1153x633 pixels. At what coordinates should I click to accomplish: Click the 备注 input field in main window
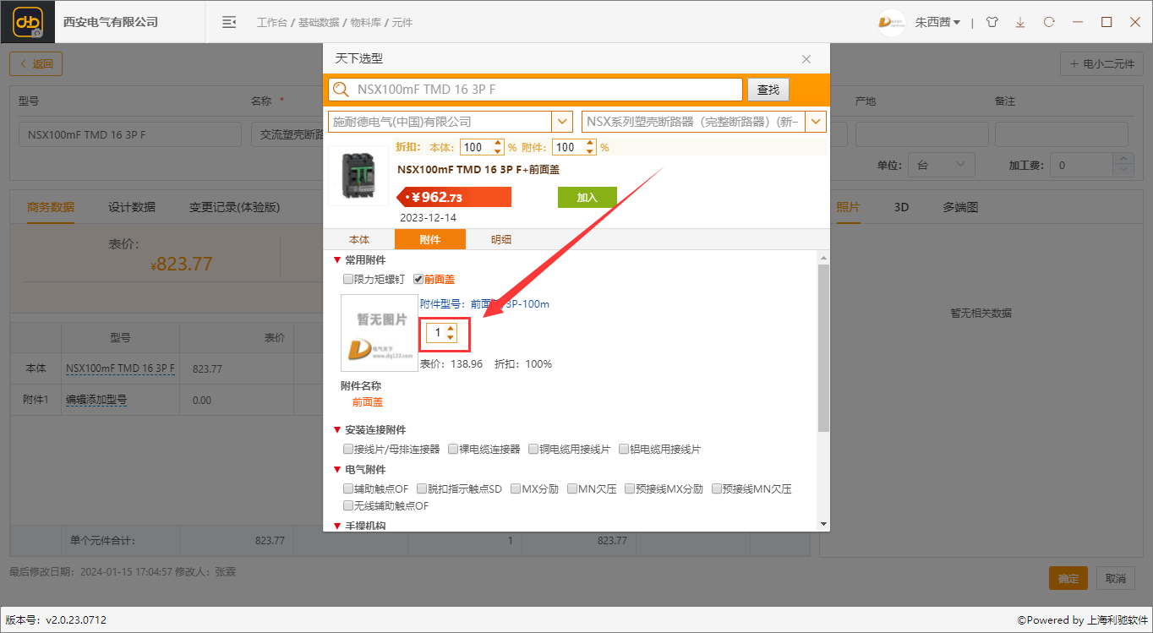(1061, 134)
